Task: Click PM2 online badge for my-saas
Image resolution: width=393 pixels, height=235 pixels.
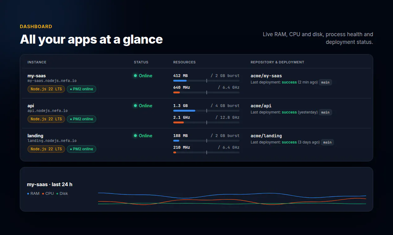Action: tap(82, 89)
